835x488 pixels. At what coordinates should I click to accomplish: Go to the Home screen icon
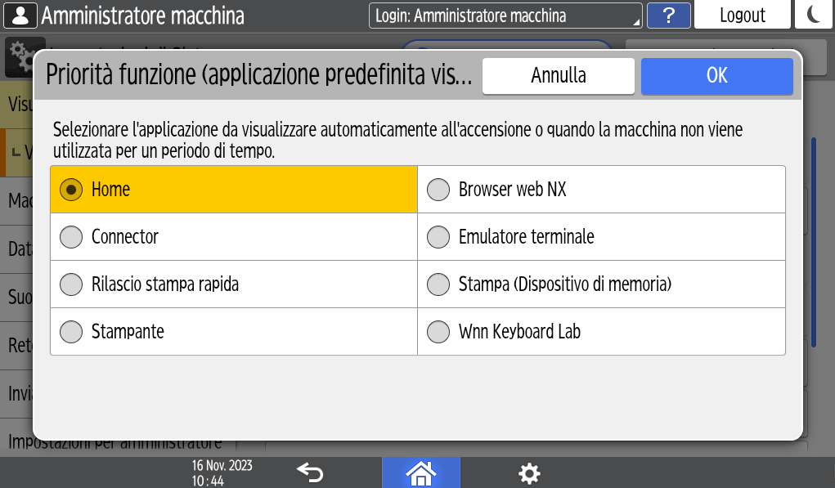[x=420, y=472]
